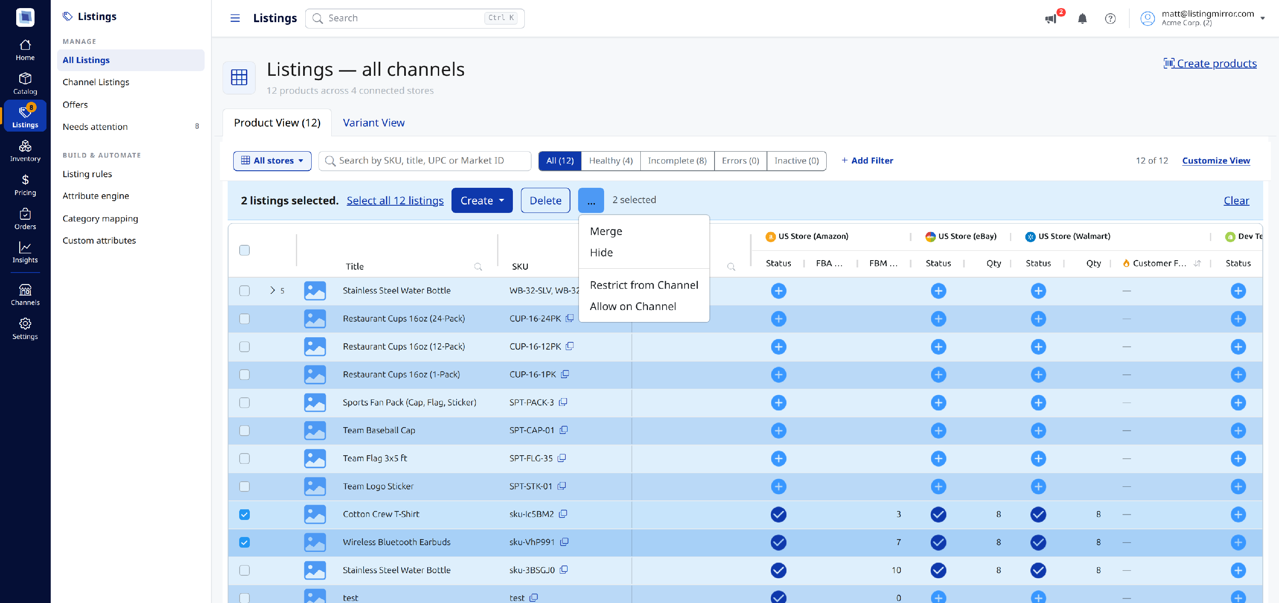Switch to the Variant View tab
This screenshot has height=603, width=1279.
373,123
